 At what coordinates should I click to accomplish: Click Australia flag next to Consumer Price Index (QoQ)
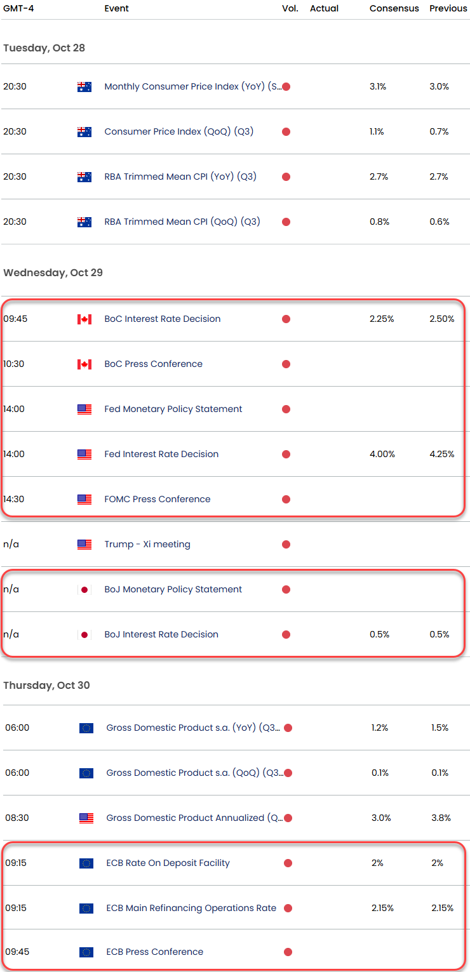(x=84, y=132)
